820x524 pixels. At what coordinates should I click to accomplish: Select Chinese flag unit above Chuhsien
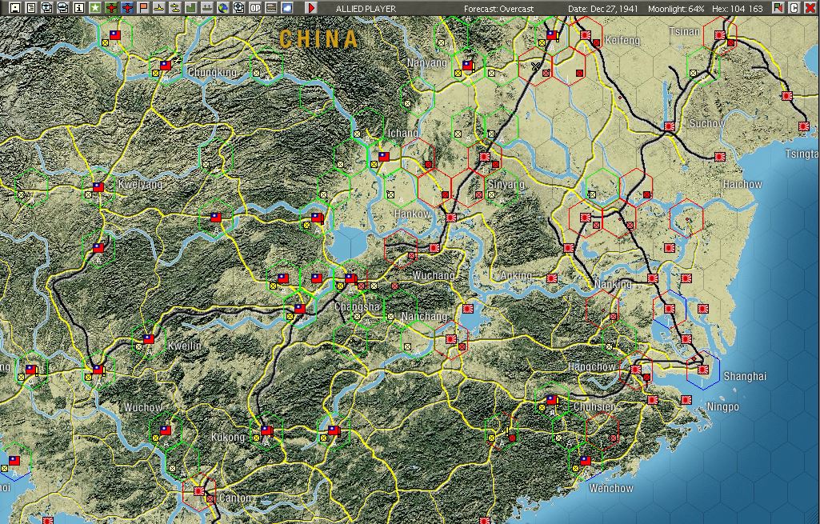[x=552, y=399]
